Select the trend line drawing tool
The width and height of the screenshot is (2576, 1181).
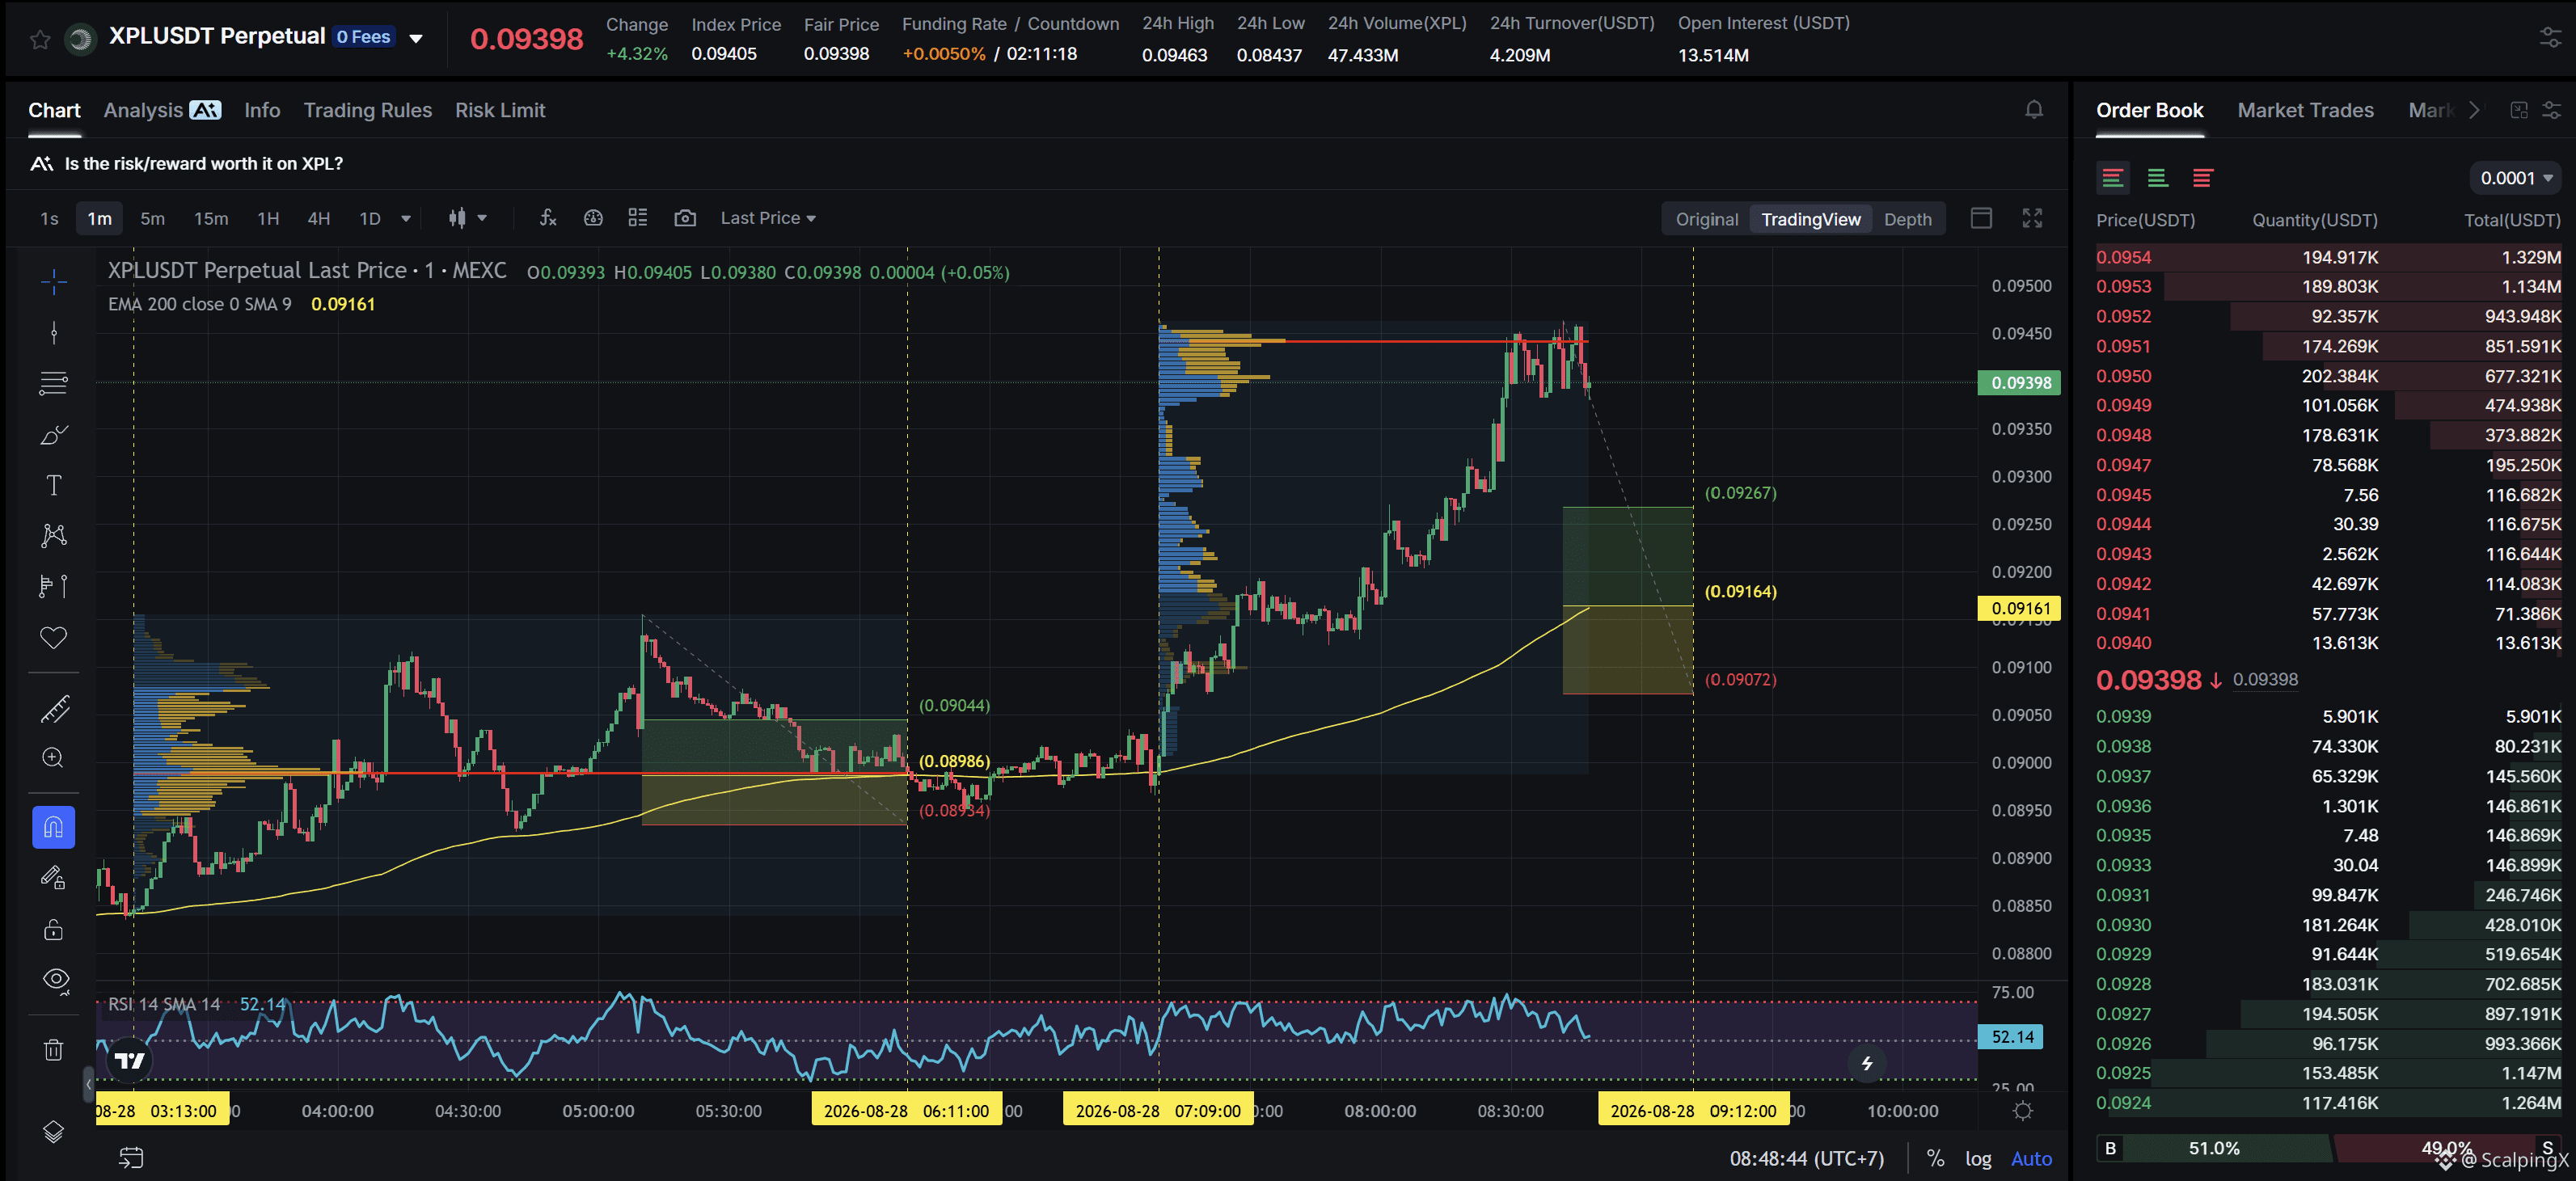(x=54, y=333)
